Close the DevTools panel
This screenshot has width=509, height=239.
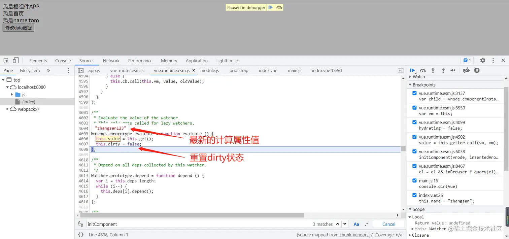pyautogui.click(x=503, y=61)
